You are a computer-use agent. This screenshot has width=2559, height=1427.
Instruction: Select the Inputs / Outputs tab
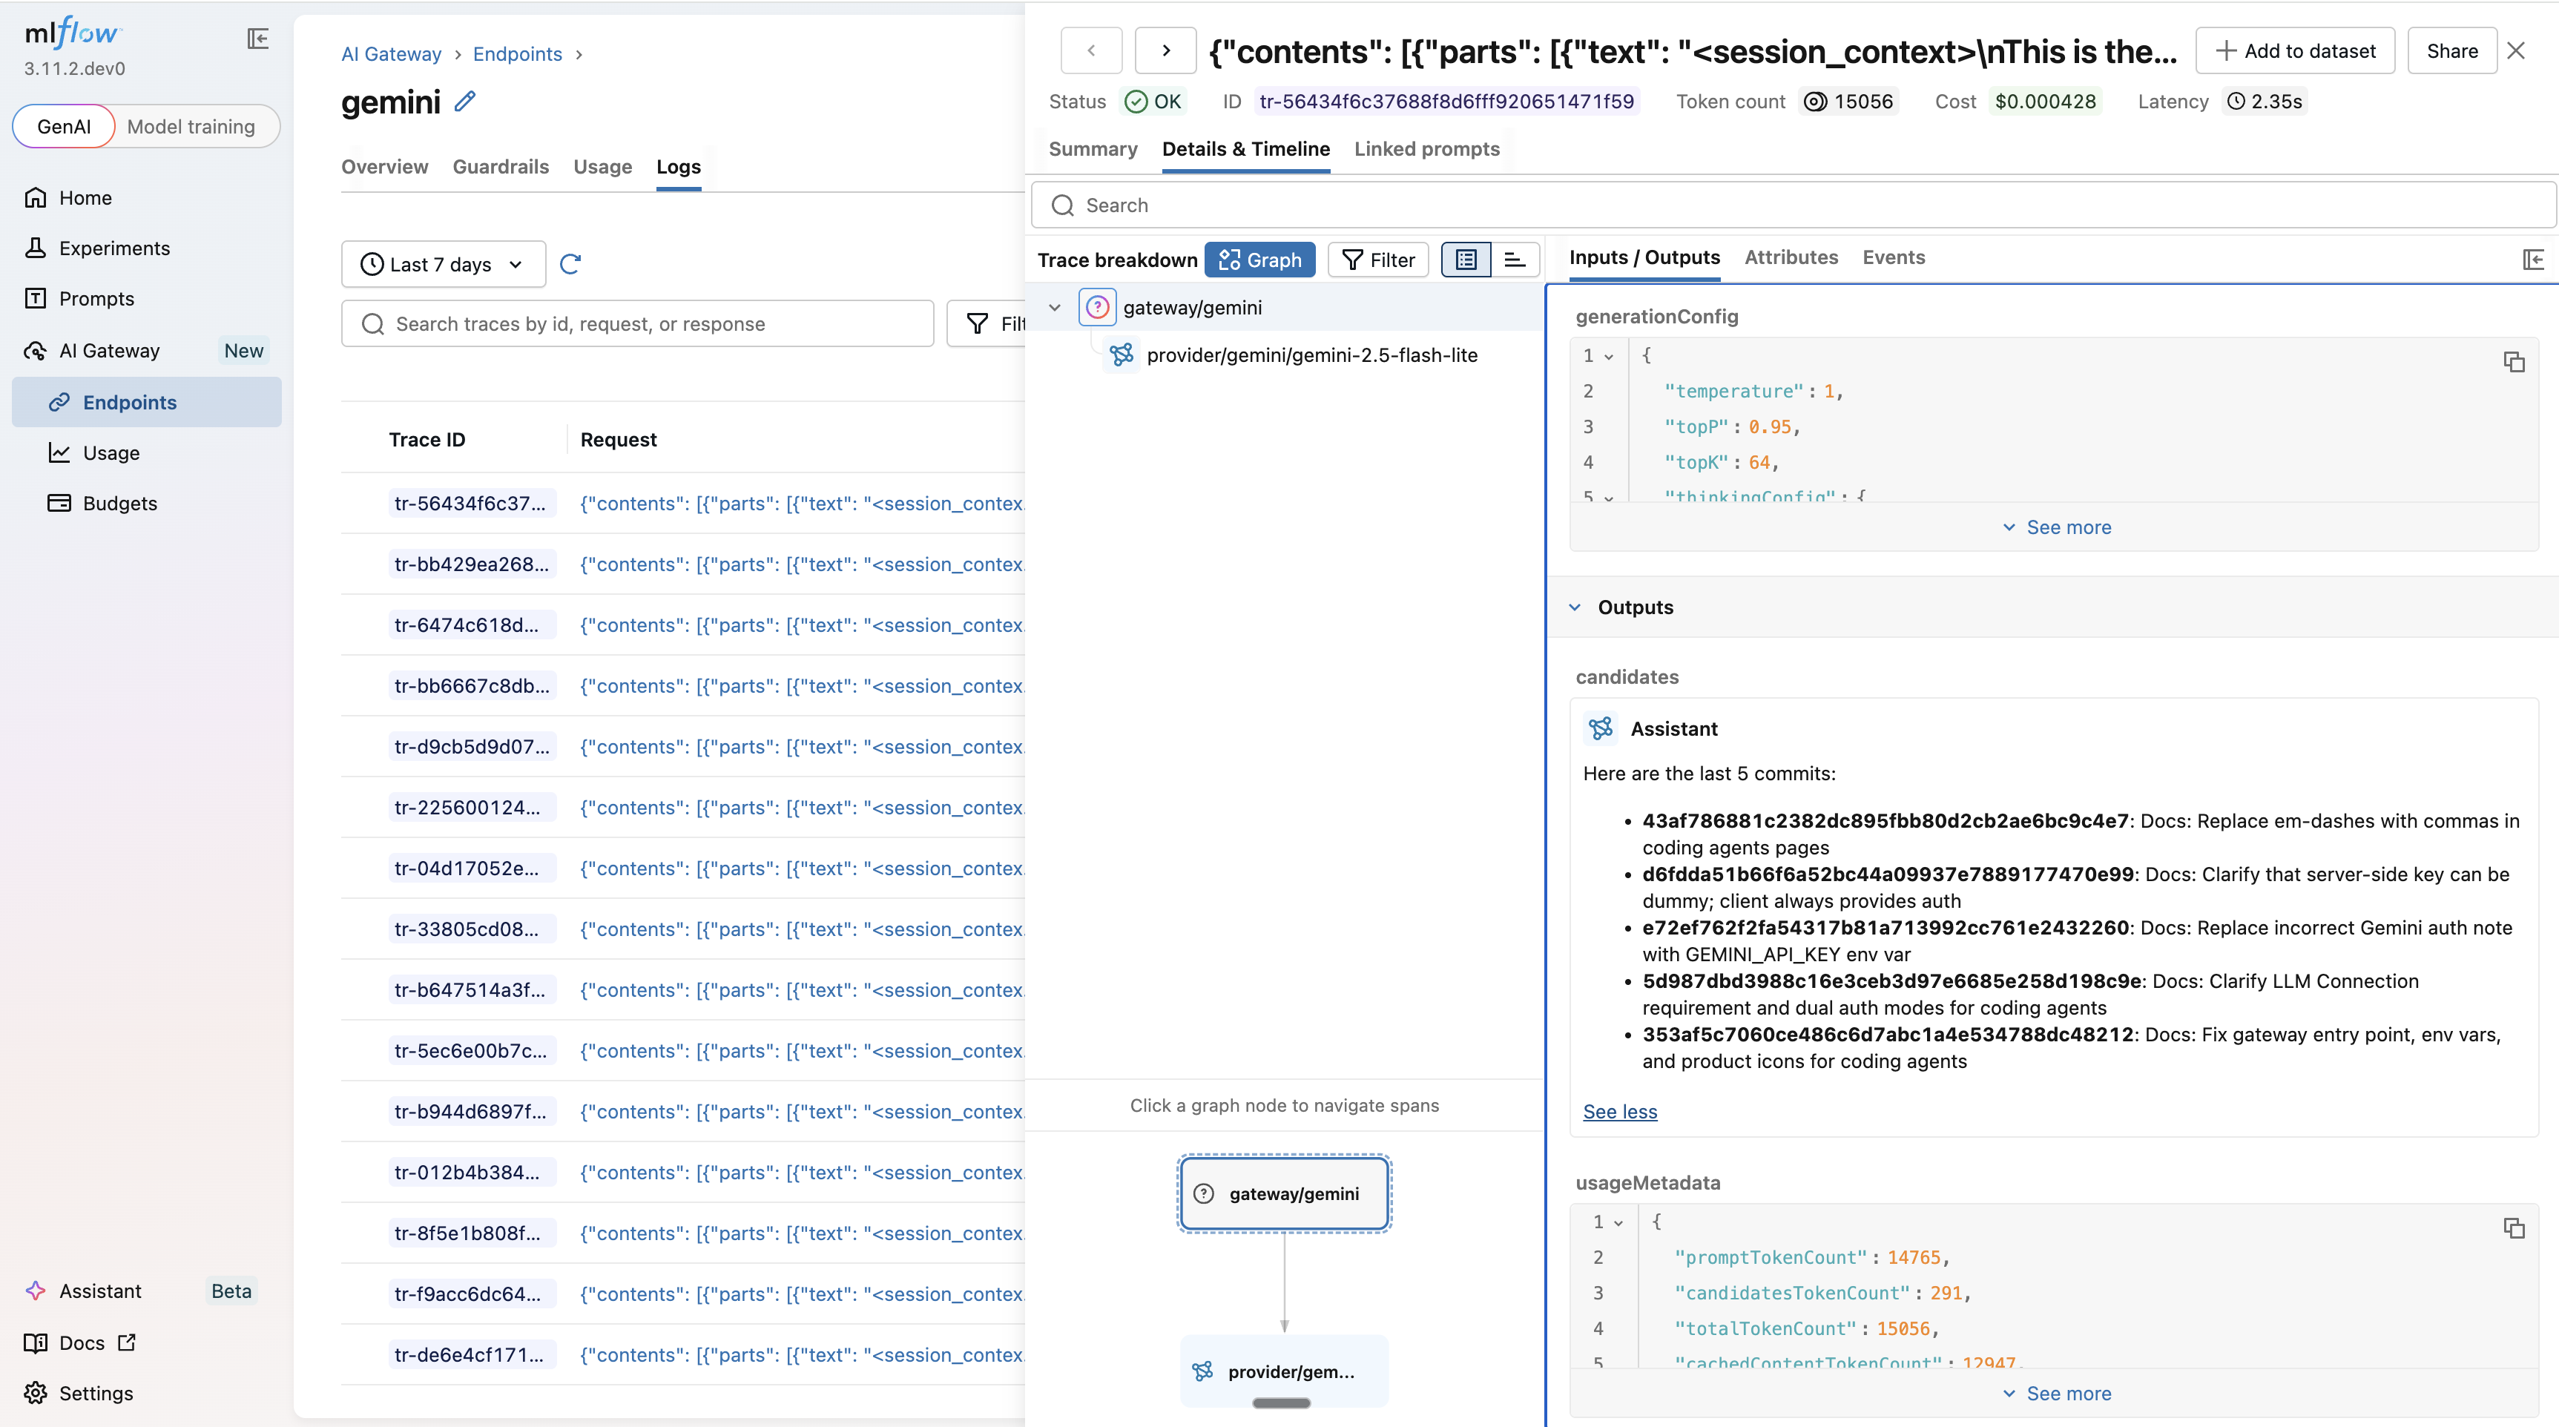point(1644,257)
